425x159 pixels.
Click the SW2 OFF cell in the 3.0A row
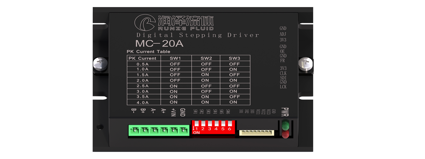pos(206,91)
